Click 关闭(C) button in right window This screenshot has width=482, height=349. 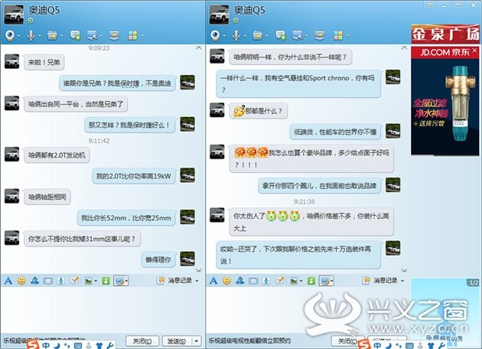click(347, 341)
